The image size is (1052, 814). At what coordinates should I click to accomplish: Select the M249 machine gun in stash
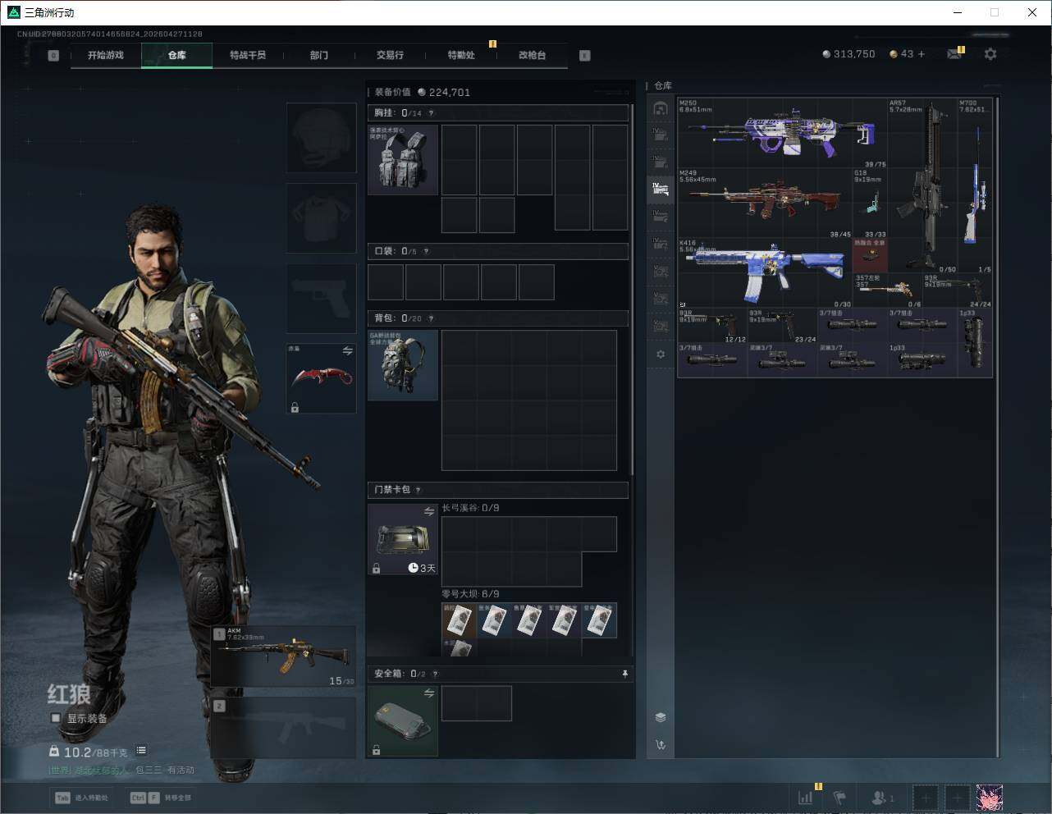click(765, 203)
